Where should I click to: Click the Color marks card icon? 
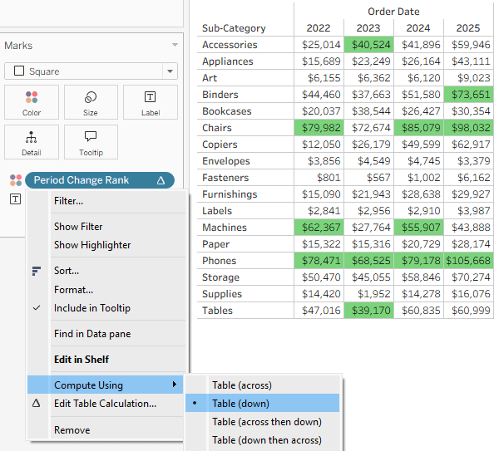pos(32,97)
